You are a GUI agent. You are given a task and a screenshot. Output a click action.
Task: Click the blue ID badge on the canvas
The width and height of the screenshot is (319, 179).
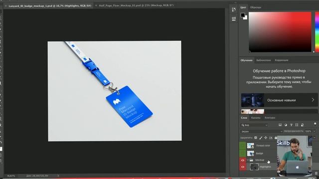(129, 106)
